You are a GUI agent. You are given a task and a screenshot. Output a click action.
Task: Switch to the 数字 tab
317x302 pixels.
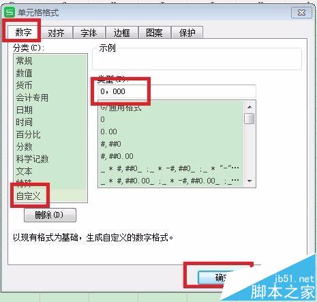coord(23,32)
